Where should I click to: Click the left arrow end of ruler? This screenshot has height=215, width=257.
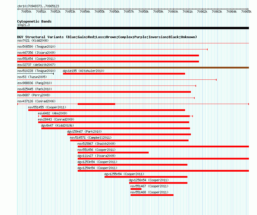pyautogui.click(x=18, y=9)
